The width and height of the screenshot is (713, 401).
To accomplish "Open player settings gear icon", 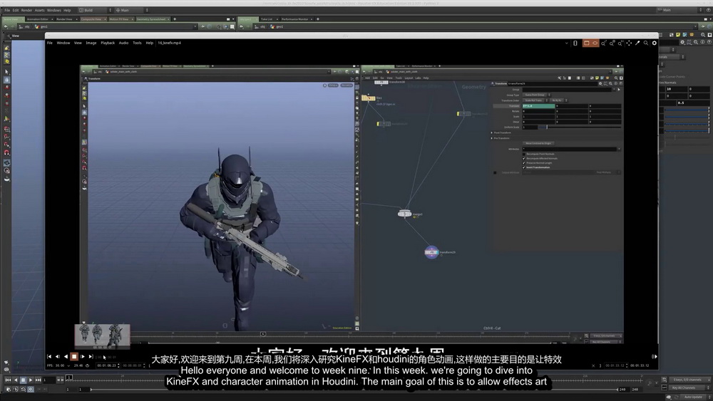I will click(655, 43).
